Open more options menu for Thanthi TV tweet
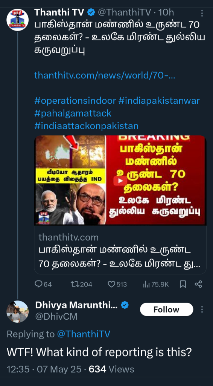This screenshot has height=386, width=213. click(x=202, y=13)
